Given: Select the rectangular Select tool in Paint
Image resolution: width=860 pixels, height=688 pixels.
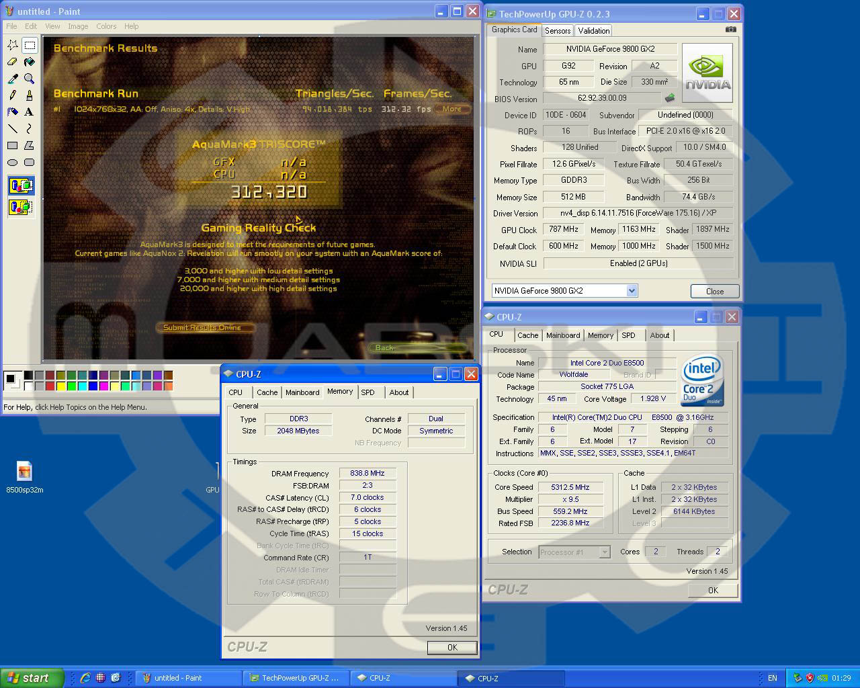Looking at the screenshot, I should [x=30, y=45].
